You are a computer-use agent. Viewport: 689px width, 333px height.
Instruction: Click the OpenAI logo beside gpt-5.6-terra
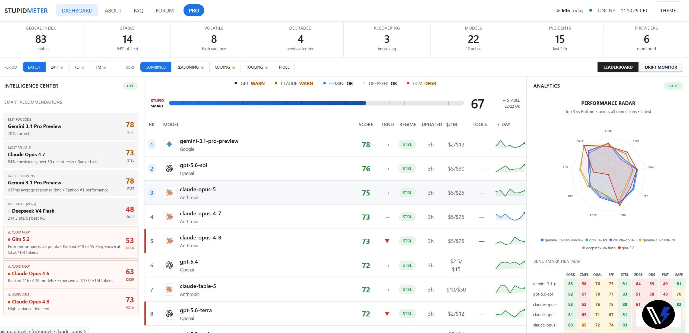[x=169, y=313]
